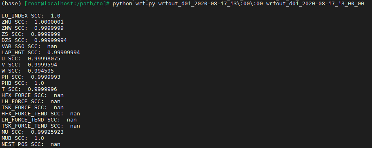372x148 pixels.
Task: Click the VAR_SSO SCC nan line
Action: click(29, 46)
